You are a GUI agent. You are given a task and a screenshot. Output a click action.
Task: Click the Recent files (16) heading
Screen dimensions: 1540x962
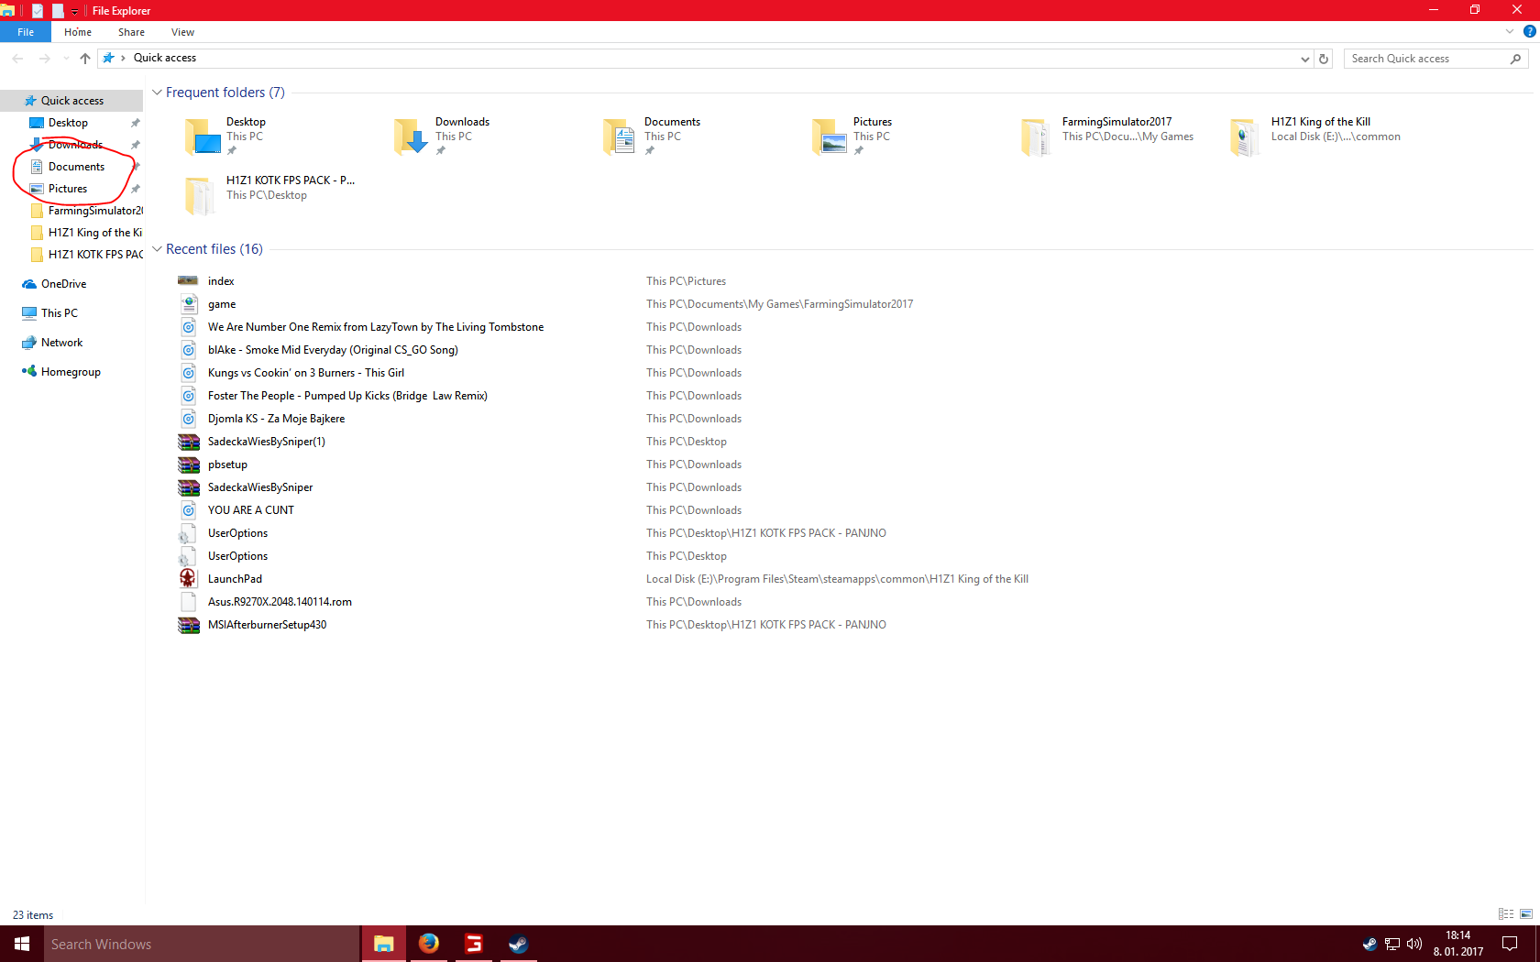tap(214, 249)
